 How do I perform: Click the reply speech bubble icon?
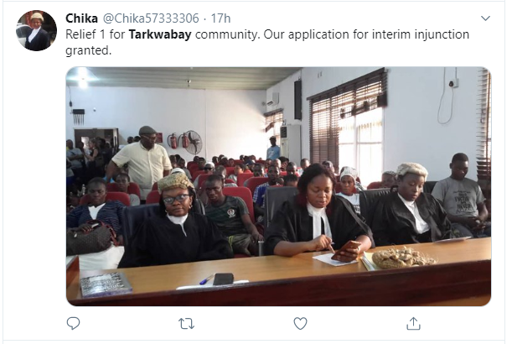pyautogui.click(x=73, y=323)
